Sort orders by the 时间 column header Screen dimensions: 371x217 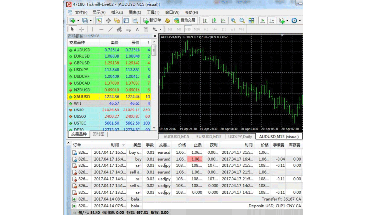[115, 145]
